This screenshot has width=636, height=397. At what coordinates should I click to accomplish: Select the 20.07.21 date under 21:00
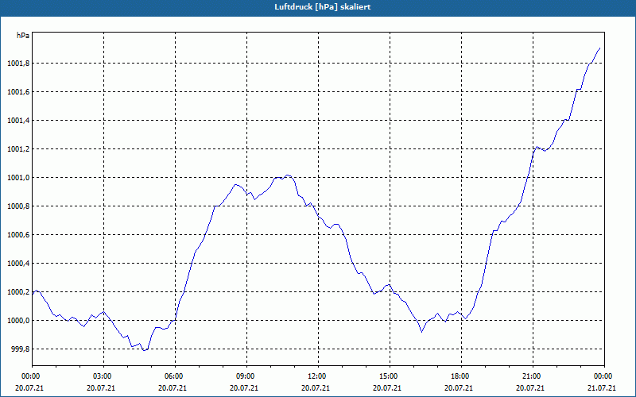[x=530, y=387]
